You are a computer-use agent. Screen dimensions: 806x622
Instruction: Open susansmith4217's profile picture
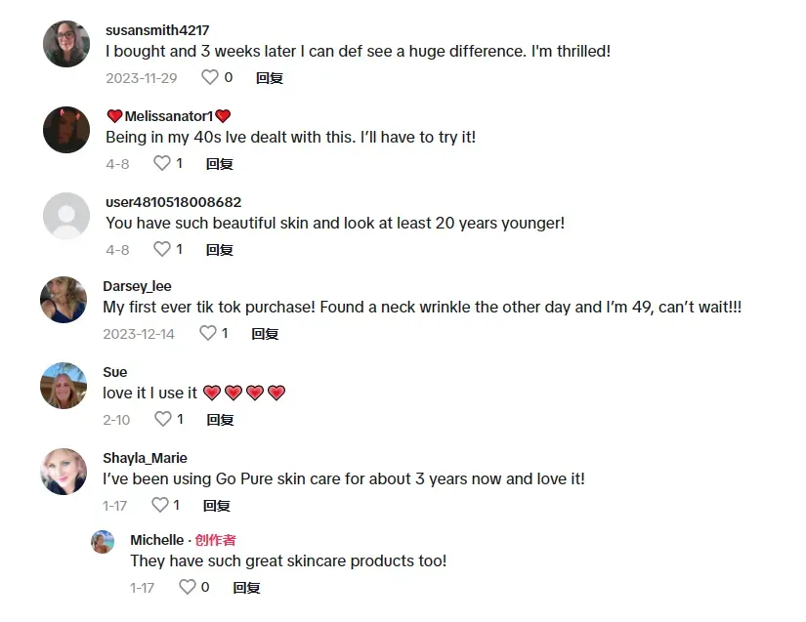66,44
